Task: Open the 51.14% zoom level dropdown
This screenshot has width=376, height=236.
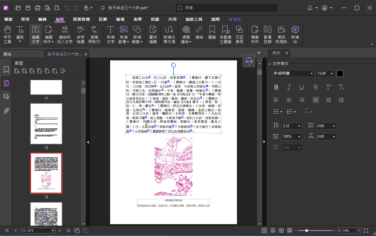Action: [x=359, y=231]
